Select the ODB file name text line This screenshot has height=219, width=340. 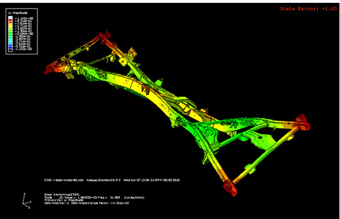112,180
